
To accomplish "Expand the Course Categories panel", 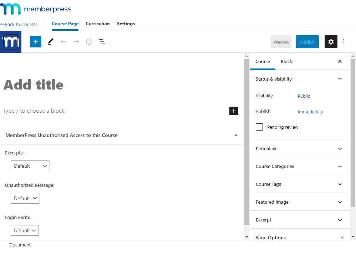I will coord(300,166).
